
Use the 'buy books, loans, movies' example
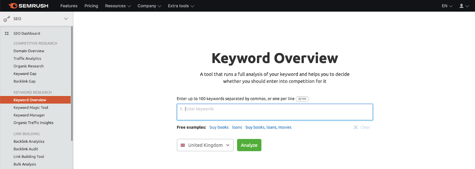tap(268, 127)
